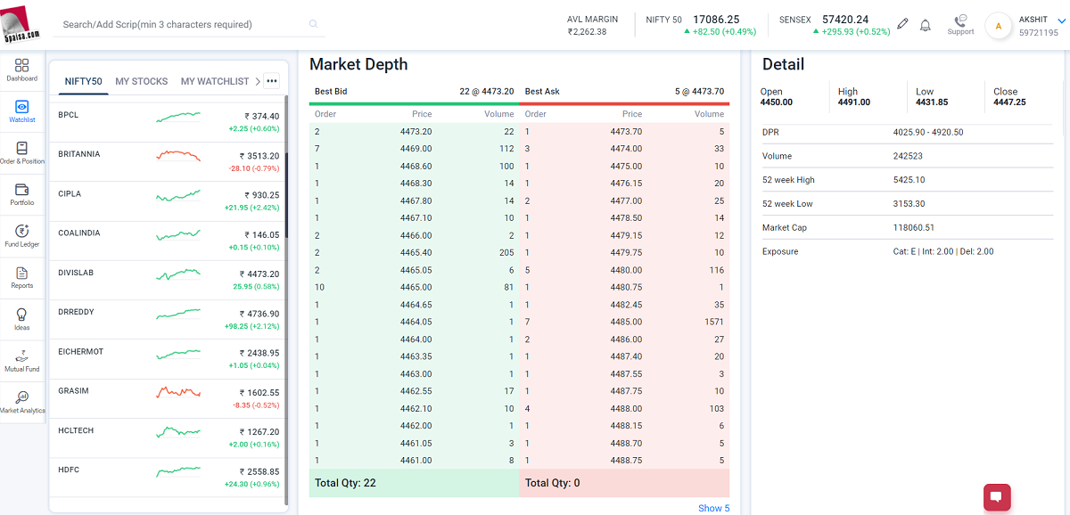Expand more watchlists using the chevron
Image resolution: width=1070 pixels, height=515 pixels.
pyautogui.click(x=259, y=80)
